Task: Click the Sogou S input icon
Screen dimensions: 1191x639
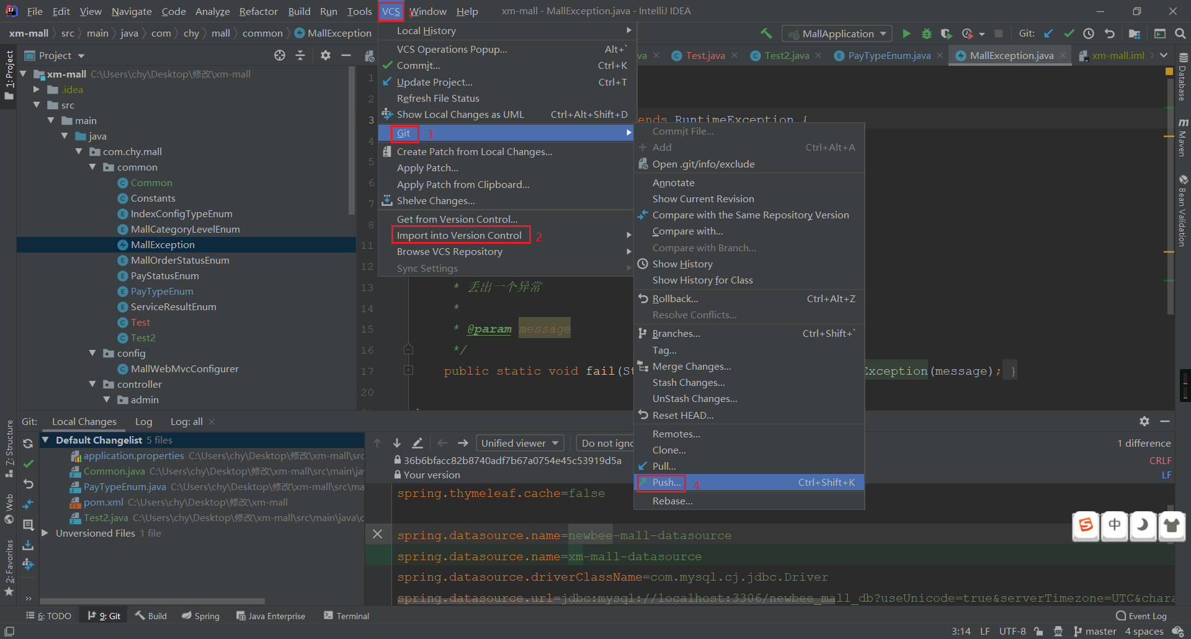Action: (1086, 525)
